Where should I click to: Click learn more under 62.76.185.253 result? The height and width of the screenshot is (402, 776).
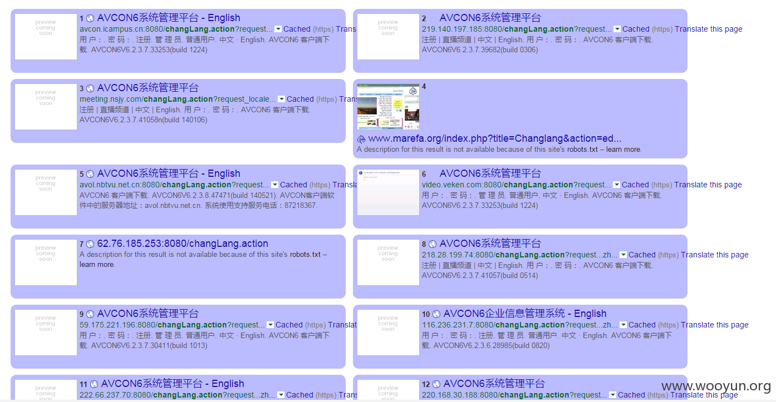pyautogui.click(x=97, y=264)
